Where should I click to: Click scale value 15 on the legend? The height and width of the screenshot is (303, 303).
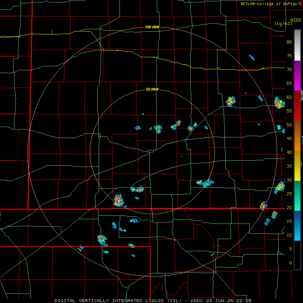click(x=289, y=222)
